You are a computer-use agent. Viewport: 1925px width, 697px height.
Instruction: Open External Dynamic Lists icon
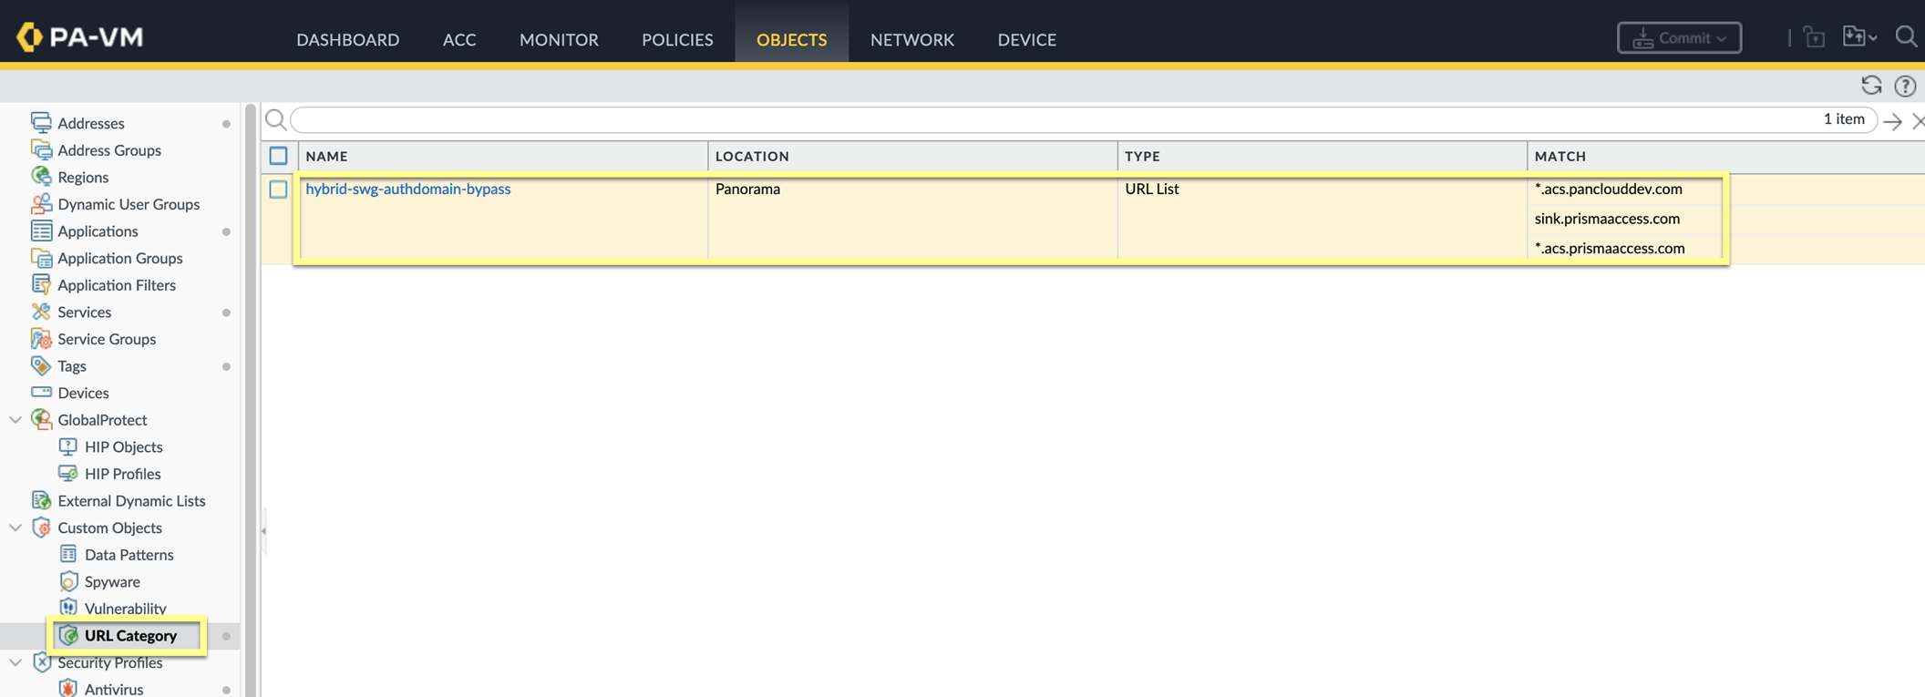tap(41, 500)
